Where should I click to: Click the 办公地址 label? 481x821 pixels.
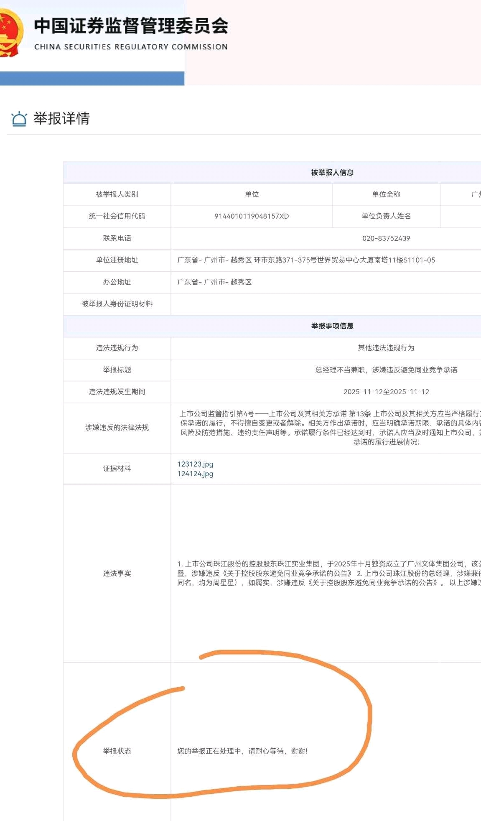tap(117, 282)
